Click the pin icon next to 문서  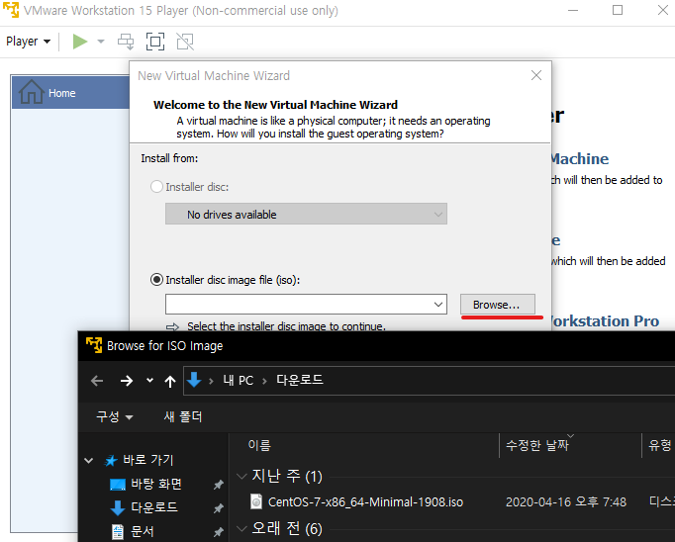pyautogui.click(x=219, y=532)
